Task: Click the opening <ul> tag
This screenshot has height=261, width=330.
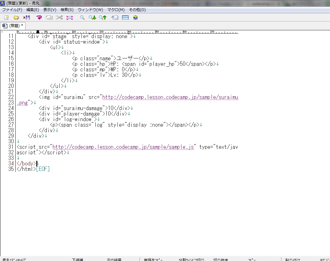Action: click(x=55, y=47)
